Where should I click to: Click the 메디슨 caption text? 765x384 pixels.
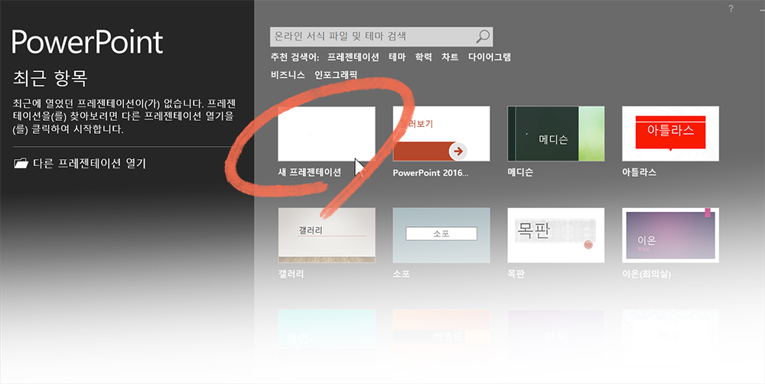point(520,172)
